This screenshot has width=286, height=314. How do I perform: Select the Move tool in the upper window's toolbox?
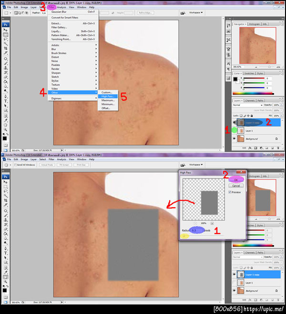(x=5, y=30)
